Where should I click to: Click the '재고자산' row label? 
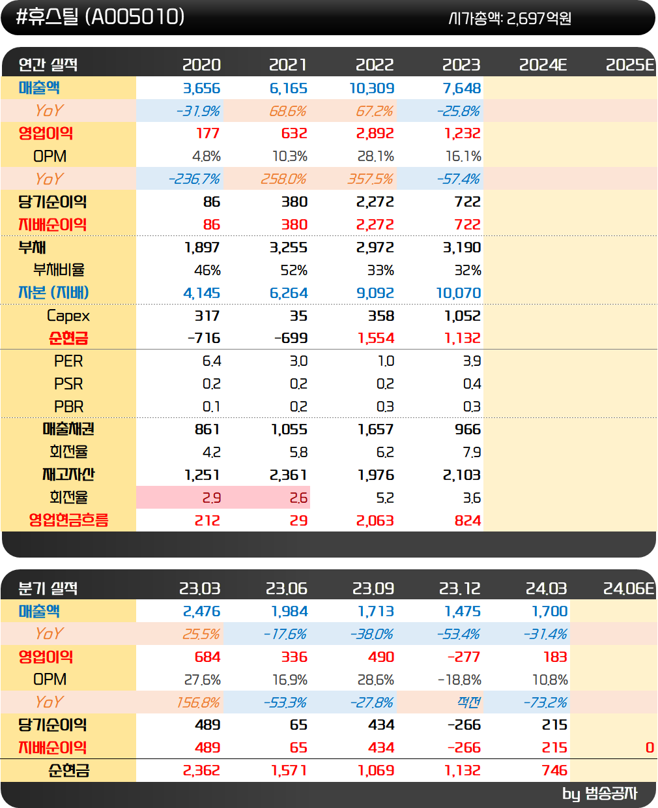click(x=68, y=475)
